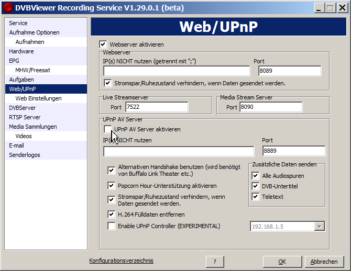351x271 pixels.
Task: Toggle H.264 Fülldaten entfernen checkbox
Action: pos(112,214)
